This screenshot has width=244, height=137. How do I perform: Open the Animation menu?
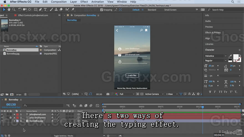[x=98, y=2]
